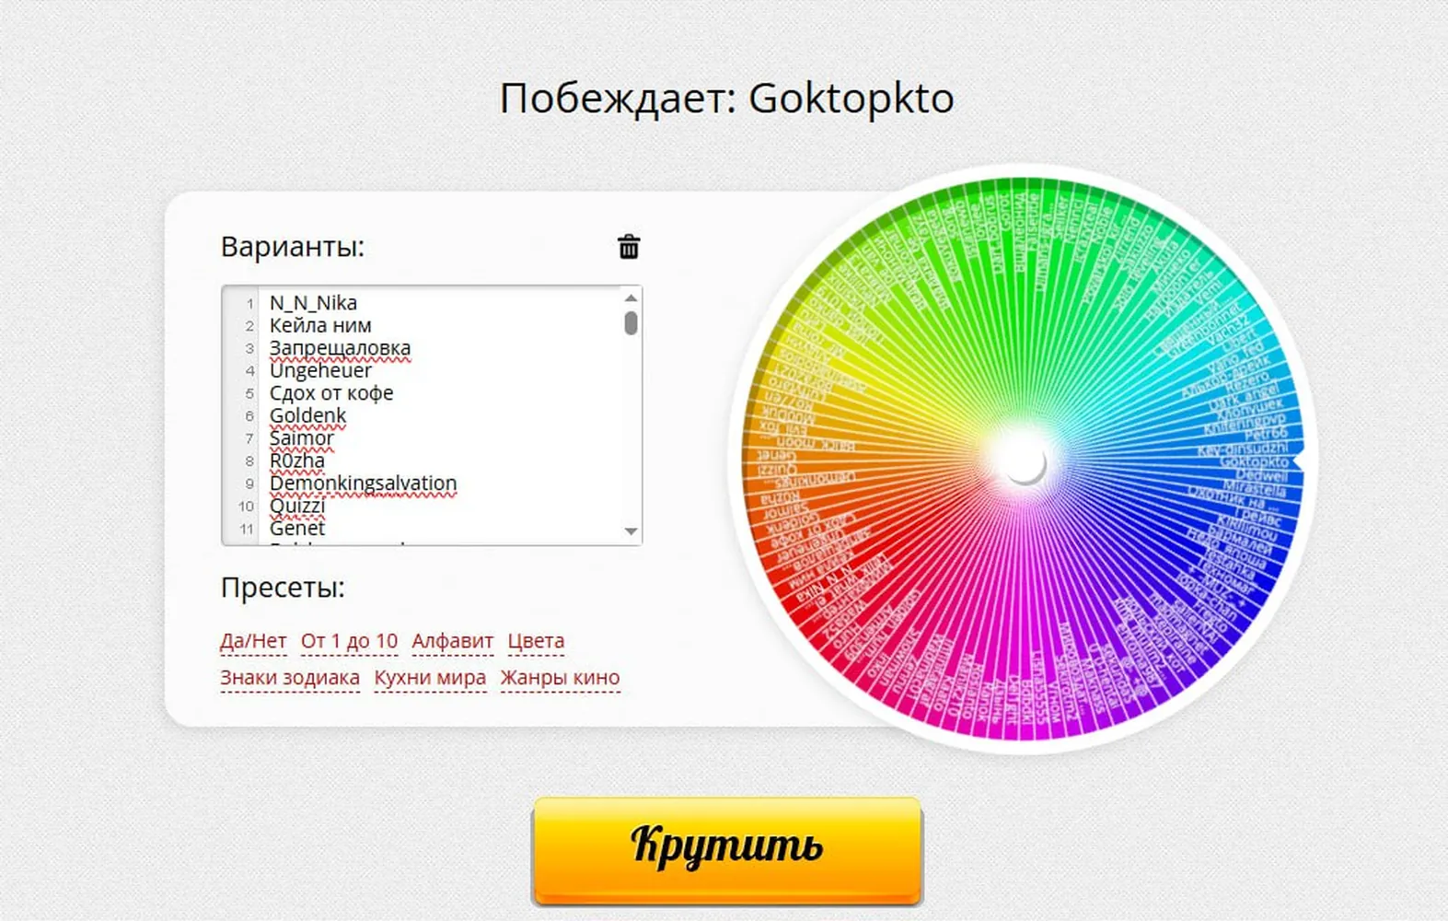Click the Genet entry in the list

[296, 529]
